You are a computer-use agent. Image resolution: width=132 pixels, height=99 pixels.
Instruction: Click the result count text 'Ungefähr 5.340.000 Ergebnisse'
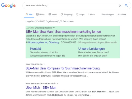[x=41, y=21]
